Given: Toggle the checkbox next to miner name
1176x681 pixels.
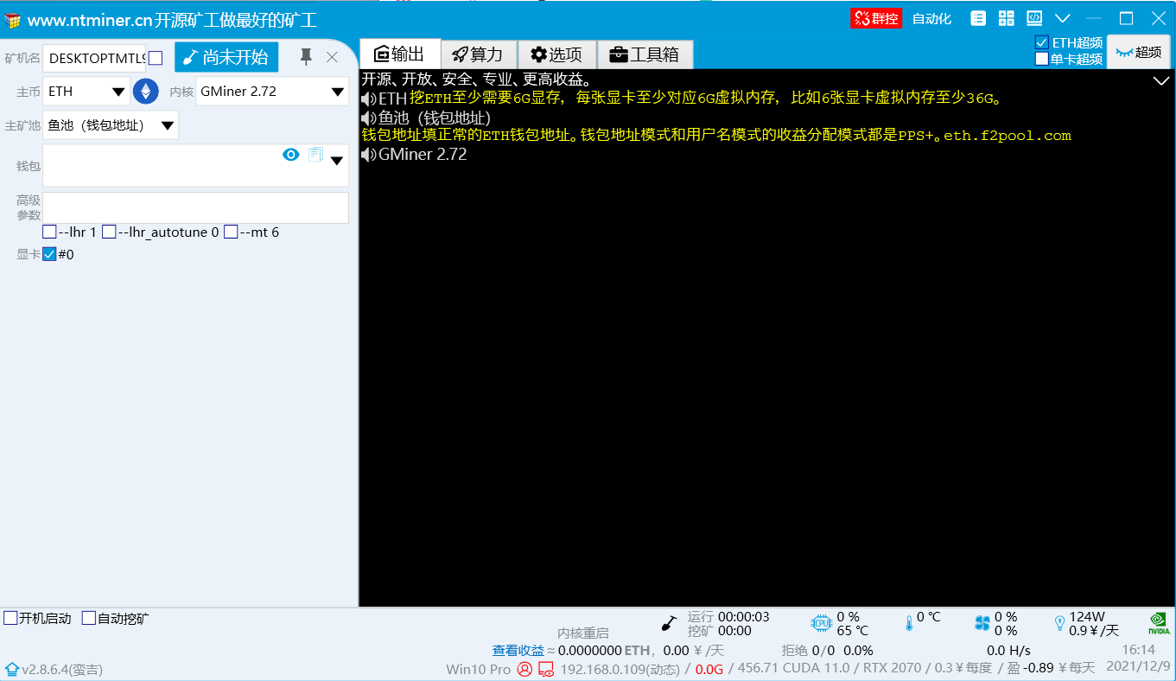Looking at the screenshot, I should coord(156,58).
